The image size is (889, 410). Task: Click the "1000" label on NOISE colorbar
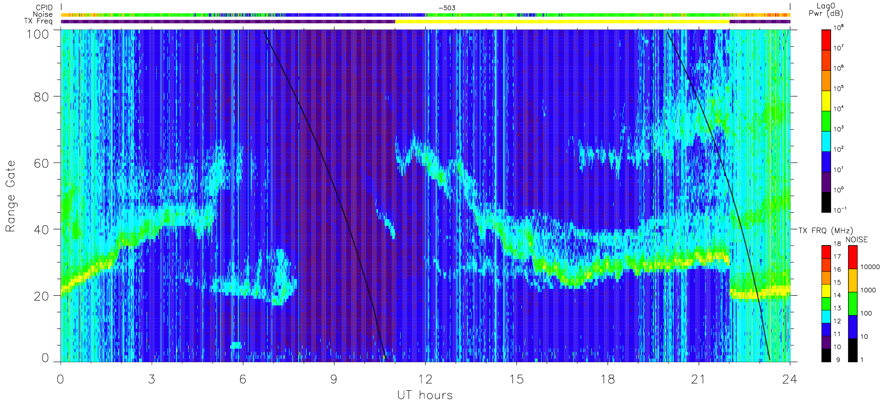868,290
